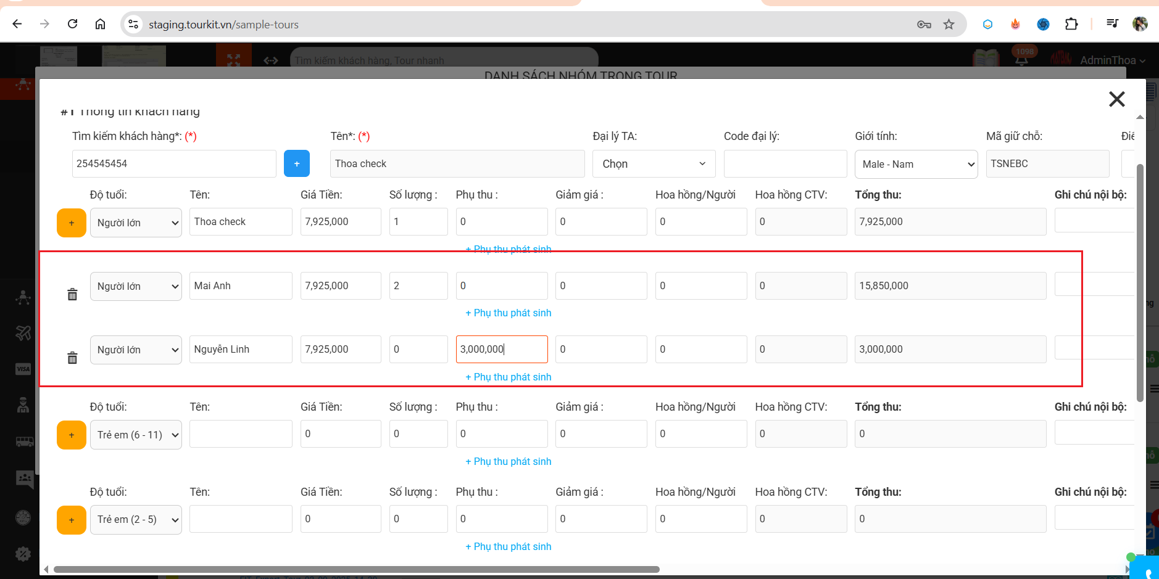Click Phụ thu phát sinh under Mai Anh
Screen dimensions: 1159x579
coord(509,313)
